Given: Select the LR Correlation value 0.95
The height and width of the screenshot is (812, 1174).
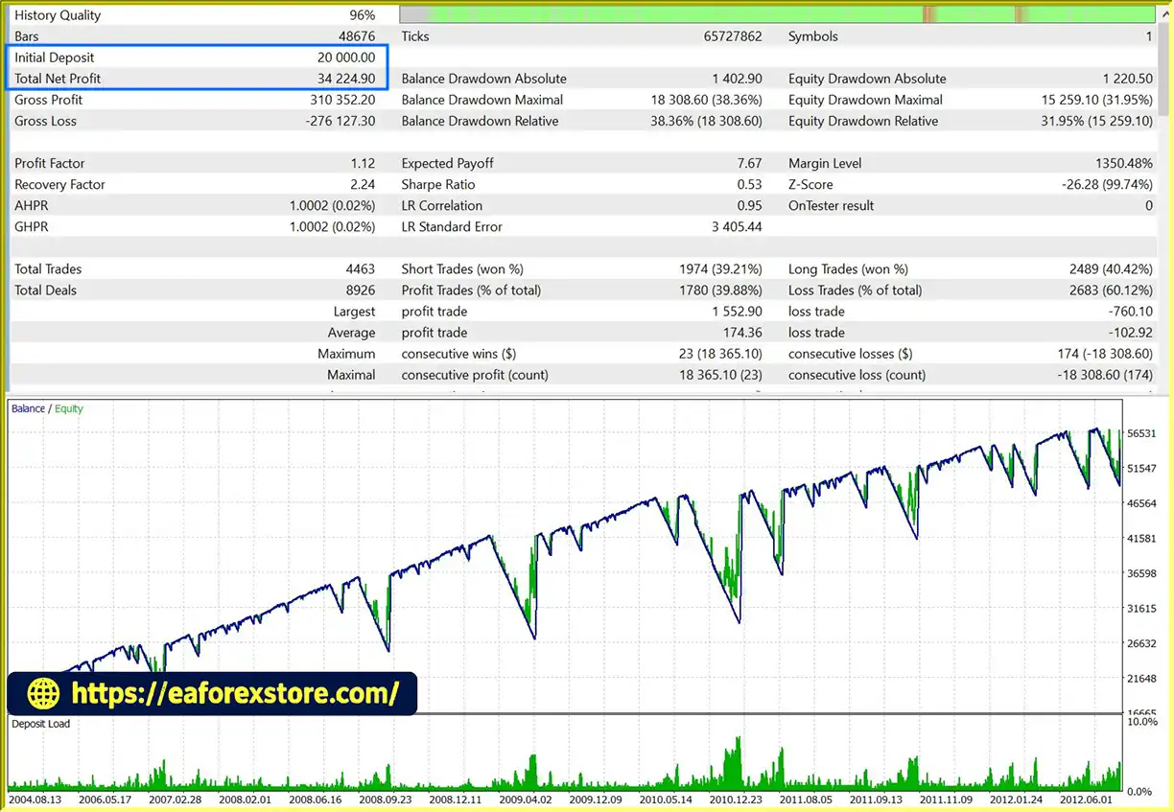Looking at the screenshot, I should (x=750, y=205).
